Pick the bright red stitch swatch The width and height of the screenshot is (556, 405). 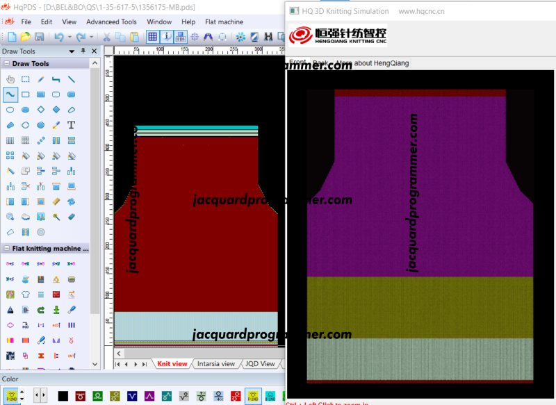click(236, 396)
